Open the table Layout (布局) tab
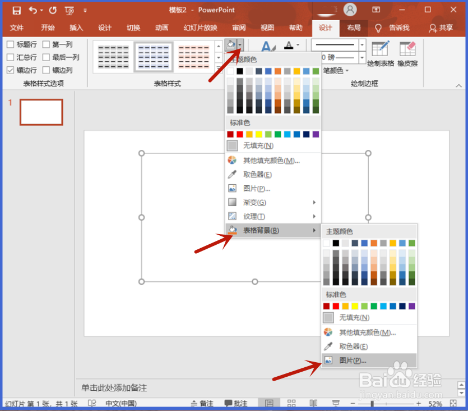 (x=354, y=28)
